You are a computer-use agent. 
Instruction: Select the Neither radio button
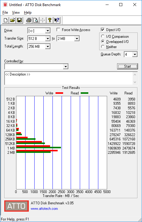pos(103,47)
